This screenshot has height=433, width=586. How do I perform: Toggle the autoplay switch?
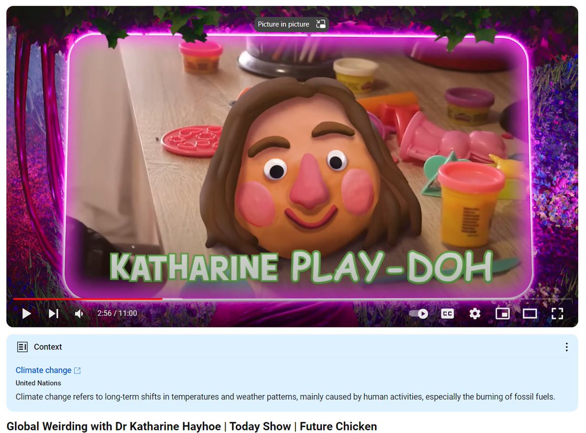(x=419, y=313)
